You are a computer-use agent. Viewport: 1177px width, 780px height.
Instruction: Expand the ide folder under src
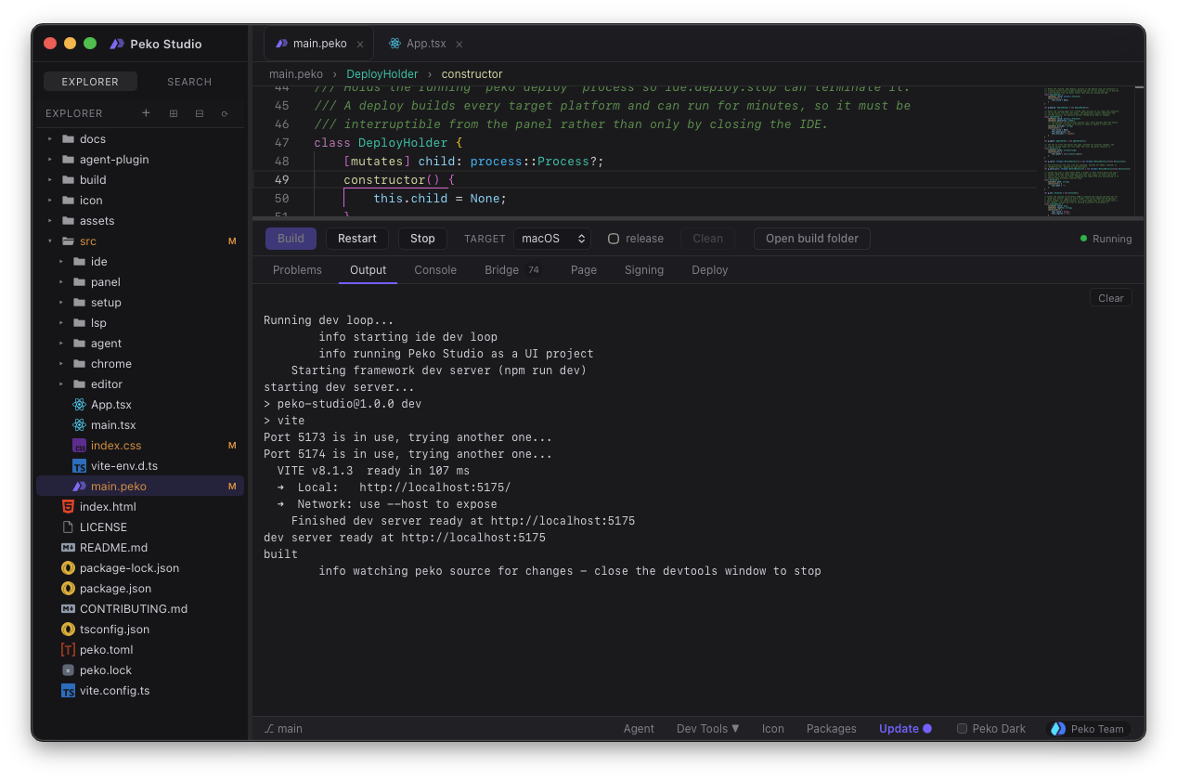pyautogui.click(x=61, y=262)
